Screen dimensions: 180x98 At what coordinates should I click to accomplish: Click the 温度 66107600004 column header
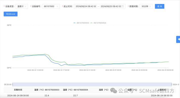tap(75, 90)
